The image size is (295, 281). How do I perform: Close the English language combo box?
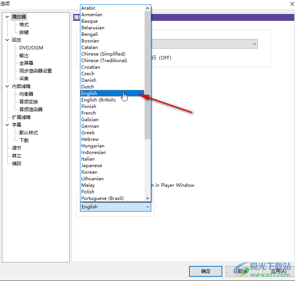pyautogui.click(x=116, y=207)
